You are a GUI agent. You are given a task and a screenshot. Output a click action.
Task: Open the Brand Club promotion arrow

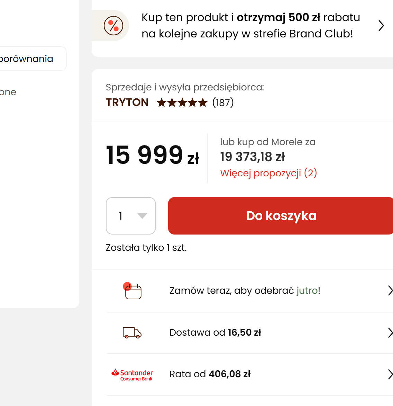(x=381, y=26)
